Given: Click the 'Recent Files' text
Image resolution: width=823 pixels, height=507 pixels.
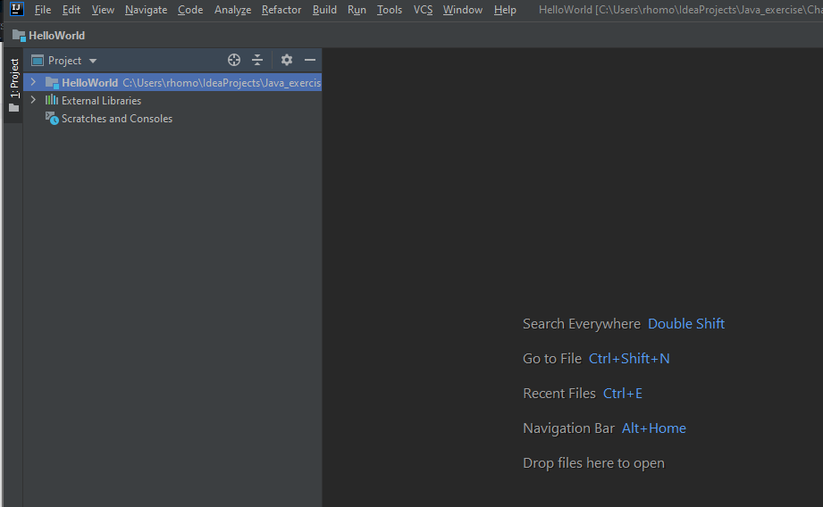Looking at the screenshot, I should tap(559, 394).
